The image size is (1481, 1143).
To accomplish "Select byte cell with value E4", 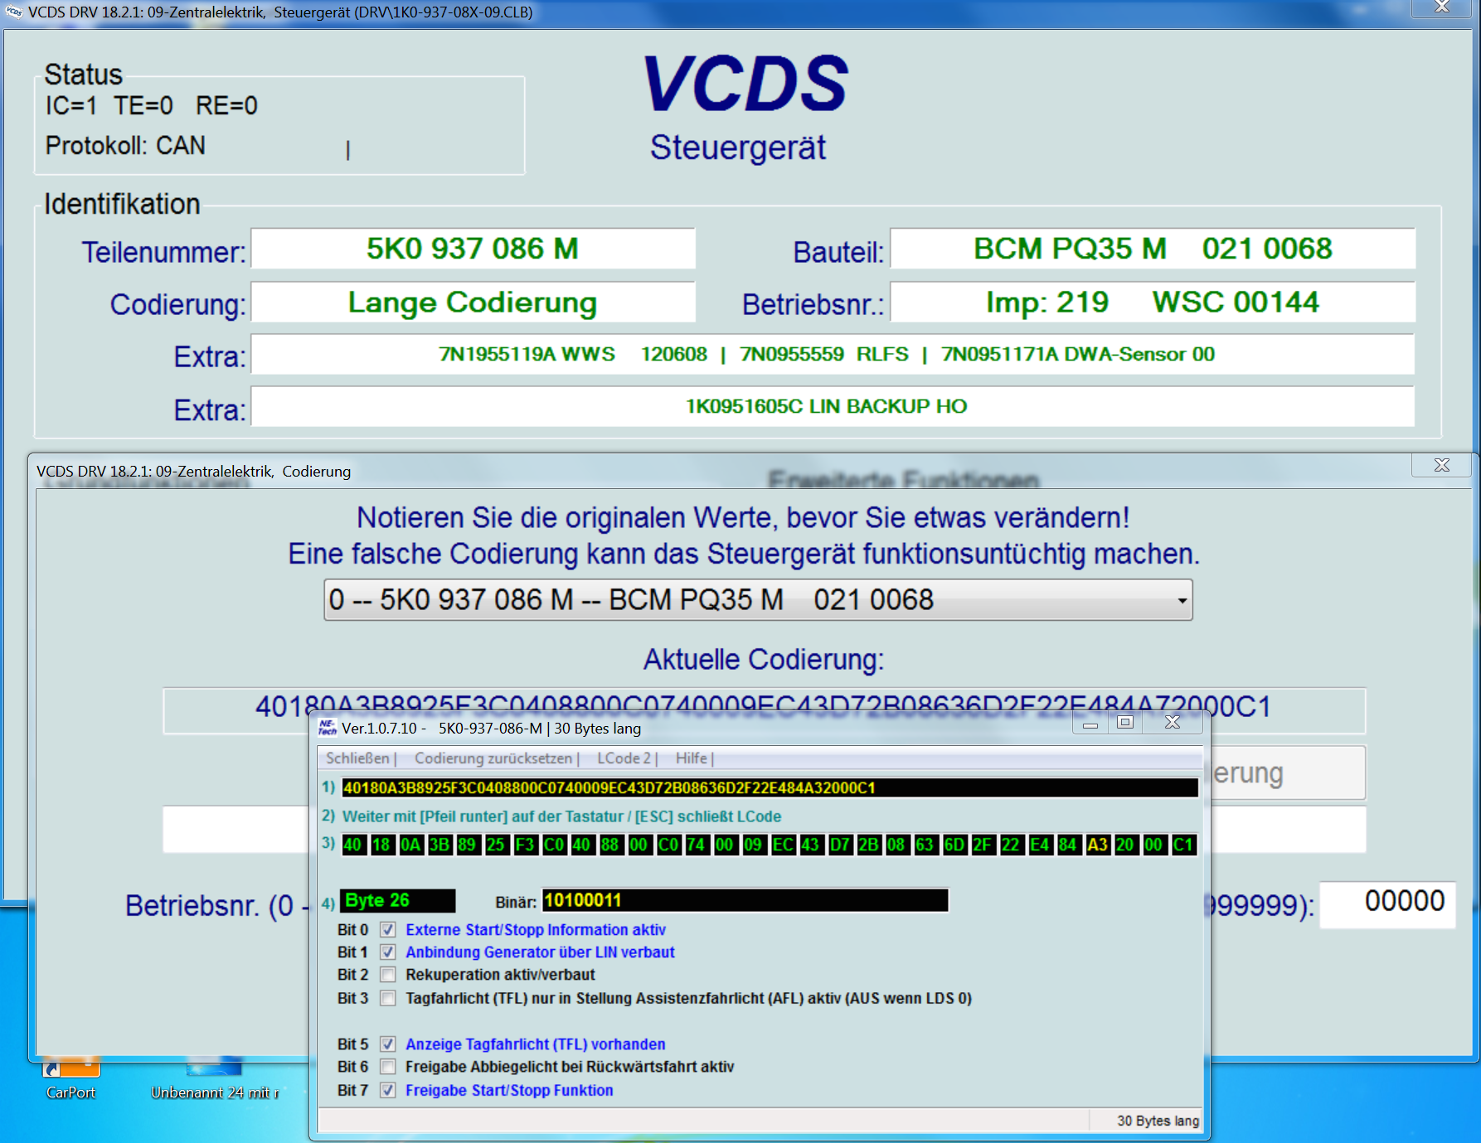I will click(1040, 845).
